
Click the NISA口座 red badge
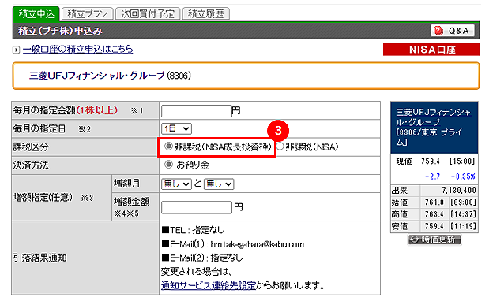(431, 50)
